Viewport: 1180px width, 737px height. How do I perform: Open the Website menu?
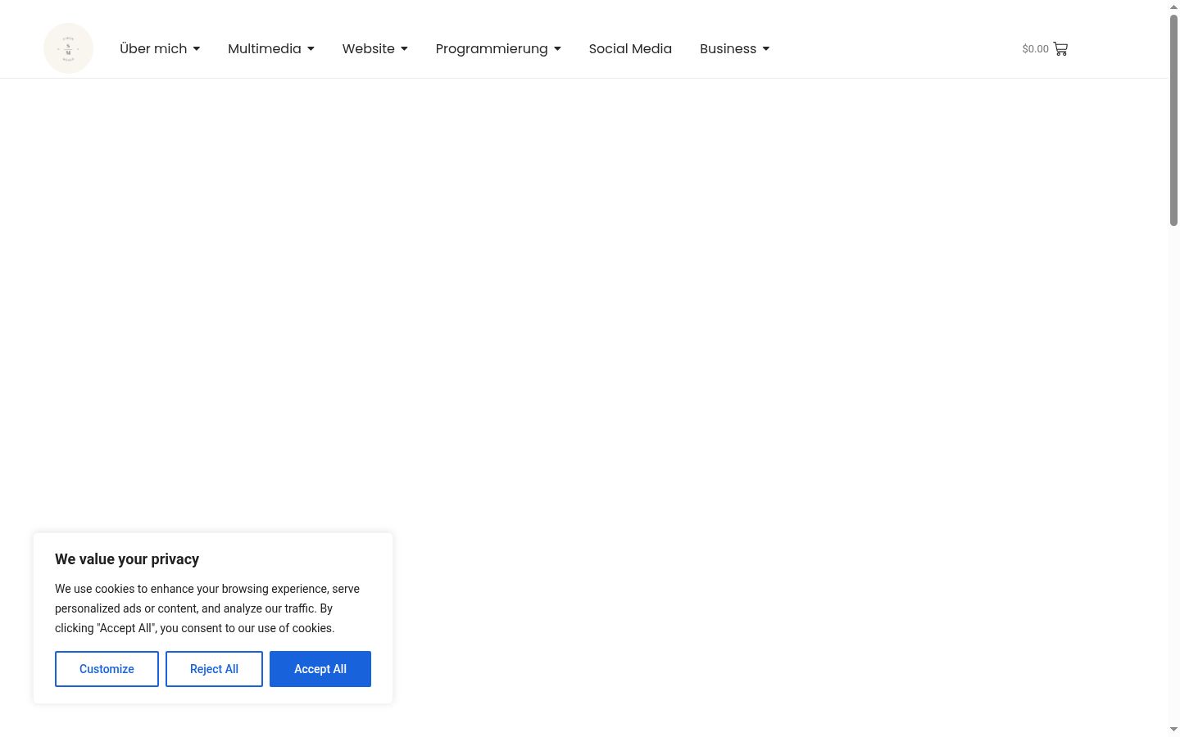tap(368, 49)
